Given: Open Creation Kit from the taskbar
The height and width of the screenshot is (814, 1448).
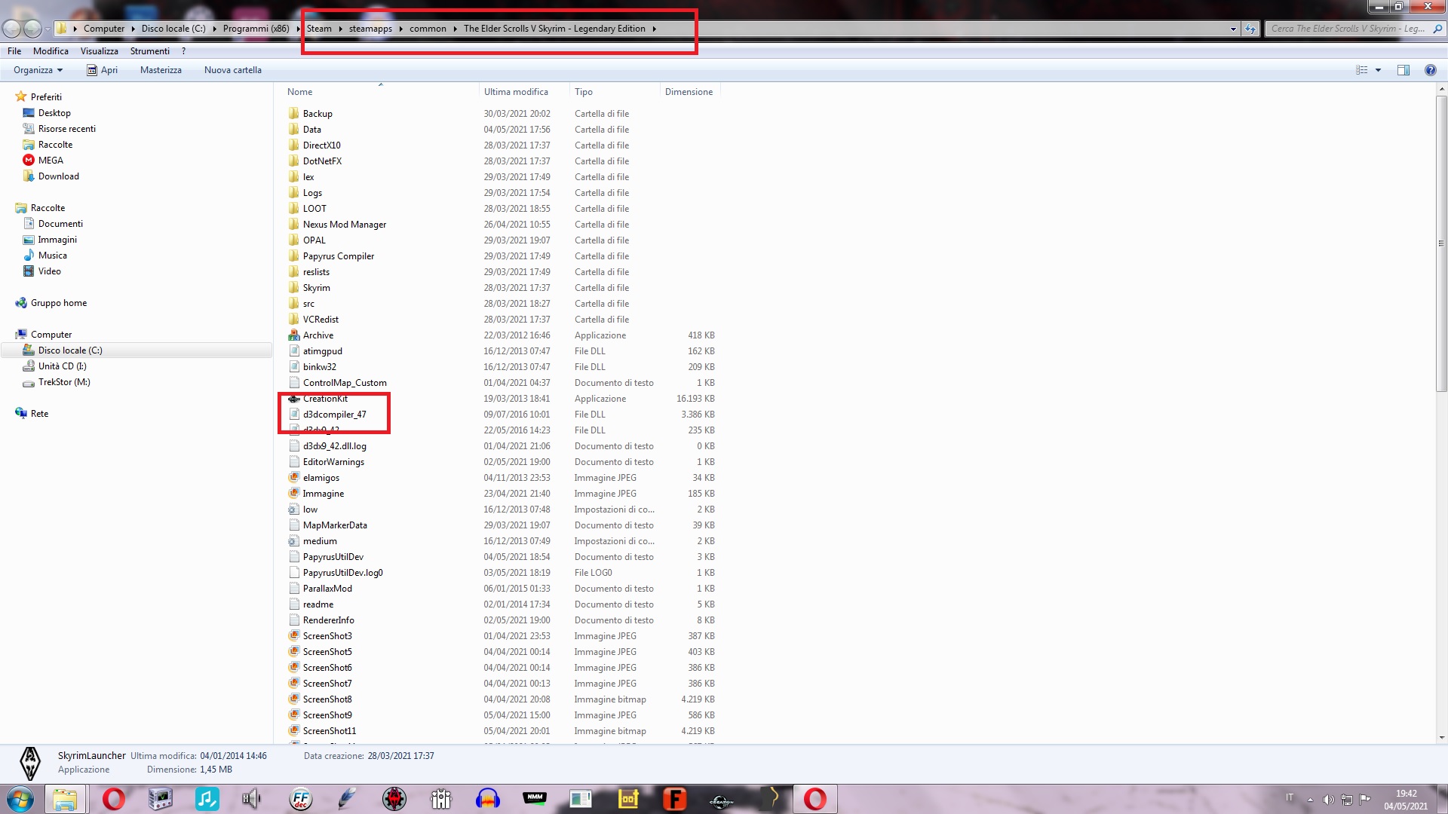Looking at the screenshot, I should 722,799.
